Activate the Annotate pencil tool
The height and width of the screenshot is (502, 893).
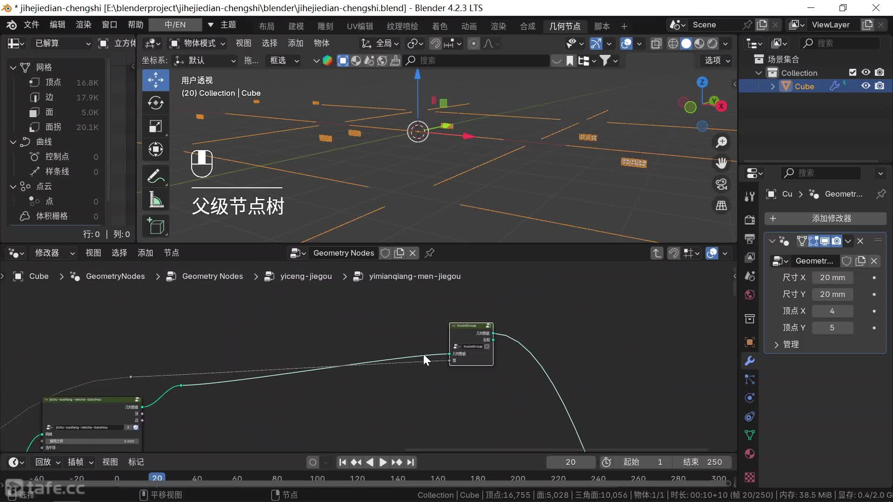pyautogui.click(x=155, y=176)
